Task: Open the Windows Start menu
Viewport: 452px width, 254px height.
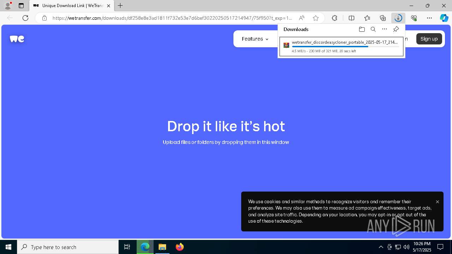Action: pos(8,247)
